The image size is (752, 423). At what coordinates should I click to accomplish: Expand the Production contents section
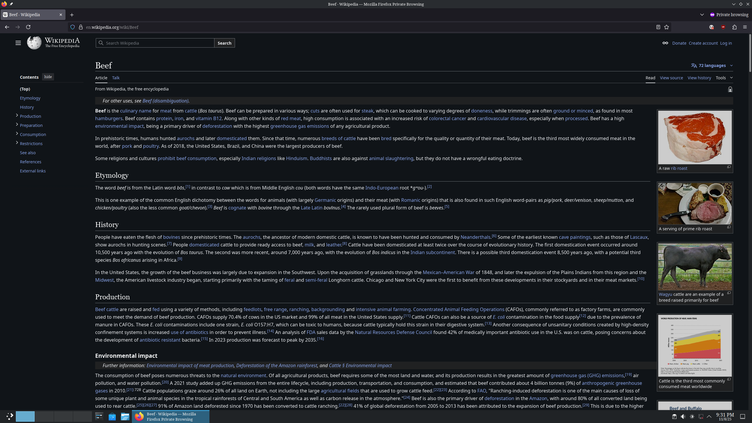[17, 115]
